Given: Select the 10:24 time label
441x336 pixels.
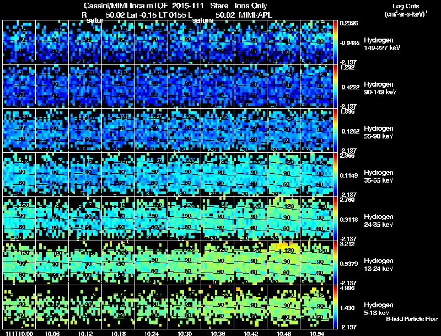Looking at the screenshot, I should (152, 333).
